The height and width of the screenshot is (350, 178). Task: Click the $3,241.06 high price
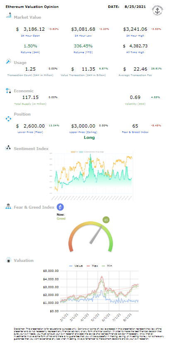click(135, 29)
